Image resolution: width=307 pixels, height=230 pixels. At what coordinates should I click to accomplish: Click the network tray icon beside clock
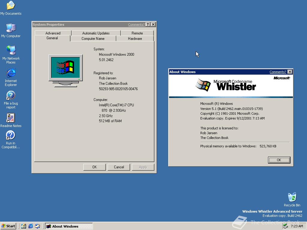[286, 226]
